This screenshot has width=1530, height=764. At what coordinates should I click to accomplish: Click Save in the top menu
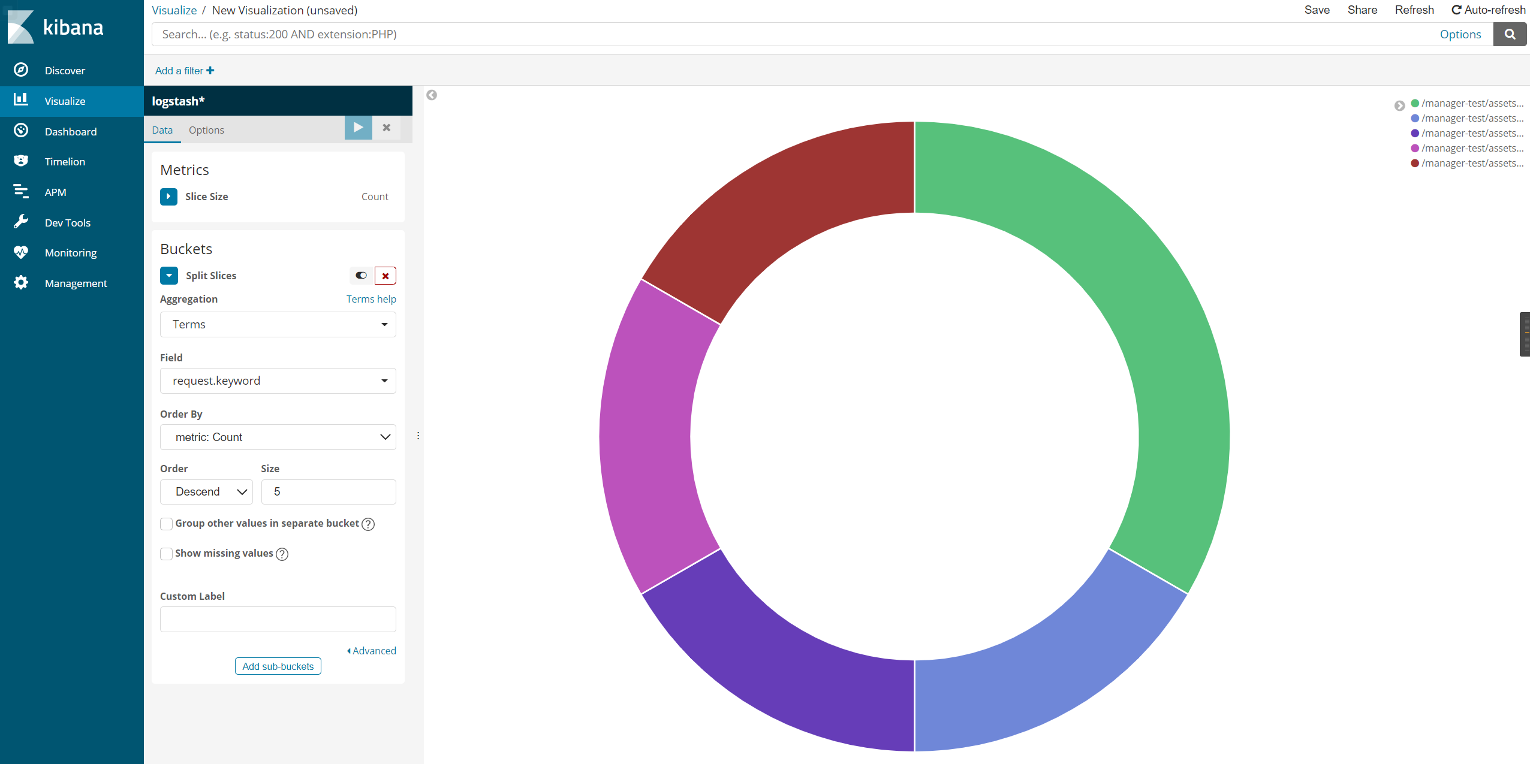pos(1317,10)
